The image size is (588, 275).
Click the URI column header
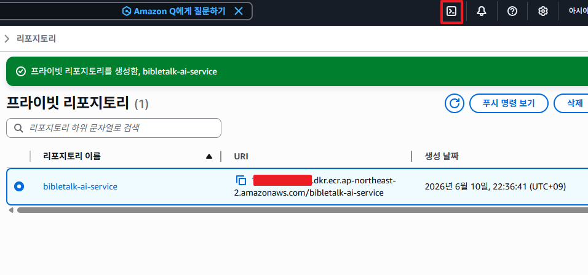pos(241,156)
